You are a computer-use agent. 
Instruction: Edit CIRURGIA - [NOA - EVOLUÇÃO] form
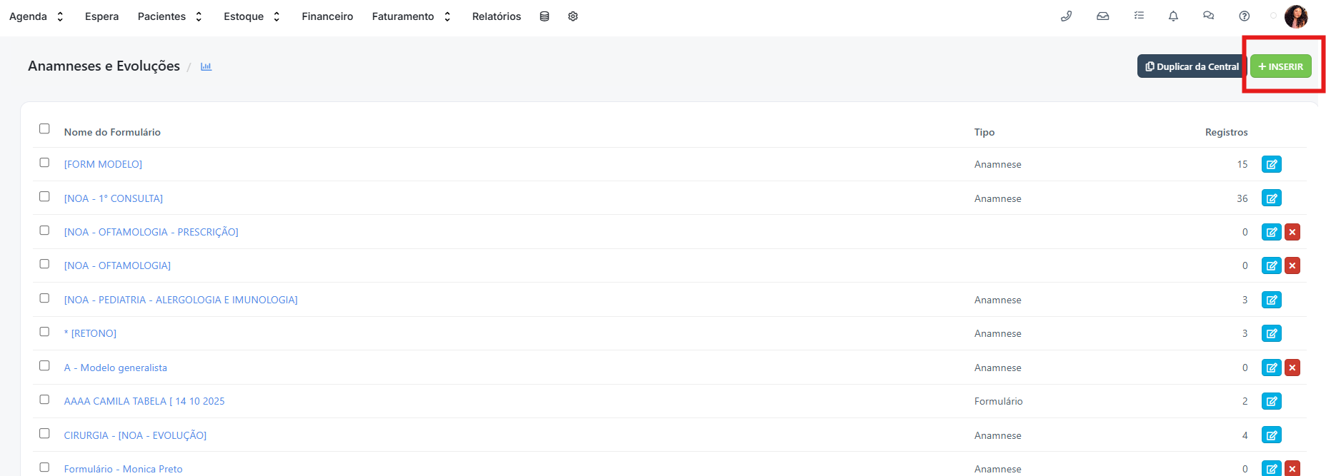pos(1272,435)
